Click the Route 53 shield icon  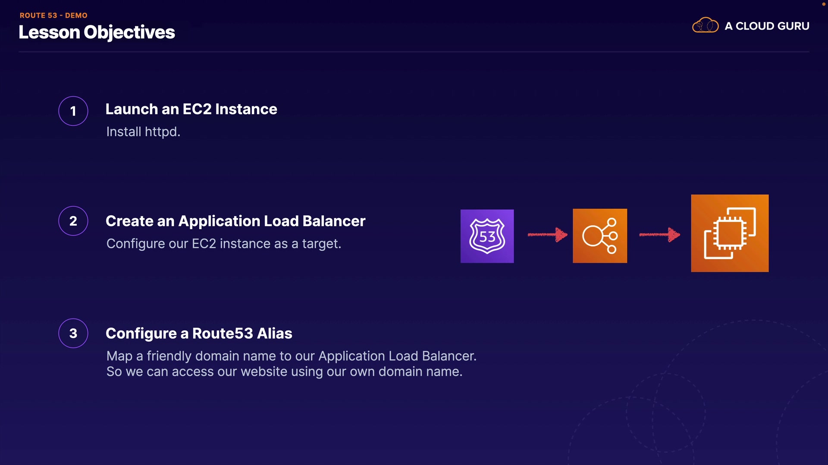tap(487, 236)
